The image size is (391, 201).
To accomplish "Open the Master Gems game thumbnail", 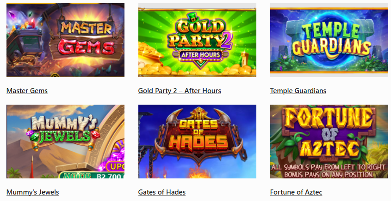I will (x=65, y=40).
